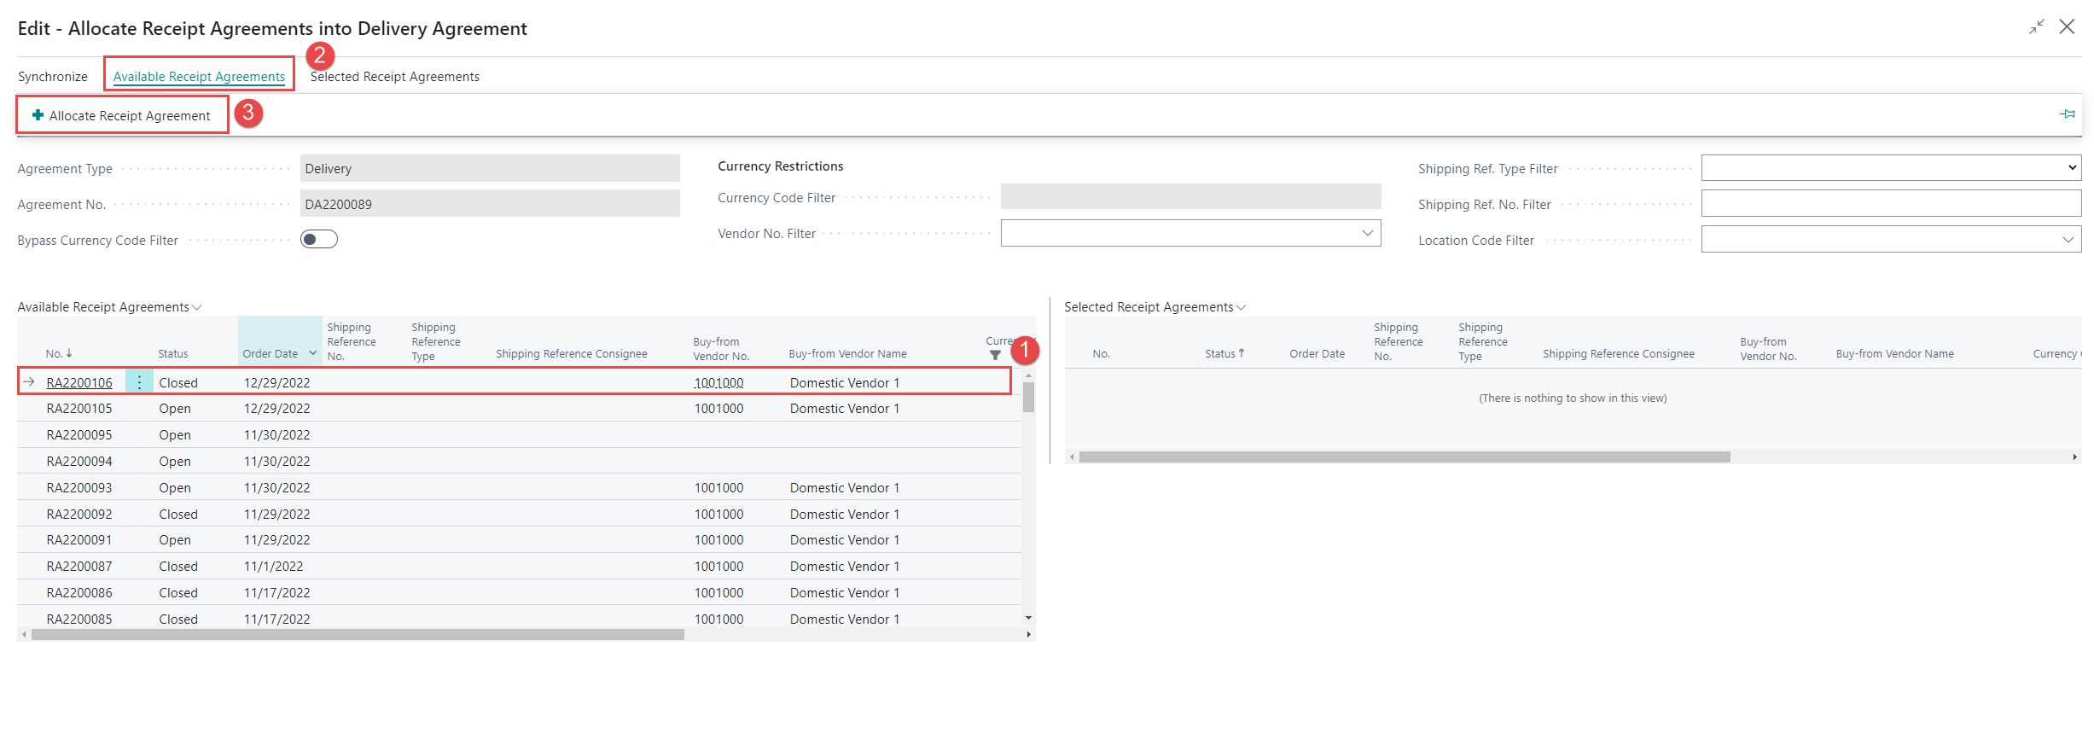Click the horizontal scrollbar under Available Receipt Agreements
The image size is (2094, 733).
[x=358, y=635]
